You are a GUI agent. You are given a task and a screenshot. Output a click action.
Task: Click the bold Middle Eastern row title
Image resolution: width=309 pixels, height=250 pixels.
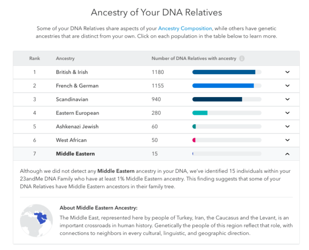point(75,153)
